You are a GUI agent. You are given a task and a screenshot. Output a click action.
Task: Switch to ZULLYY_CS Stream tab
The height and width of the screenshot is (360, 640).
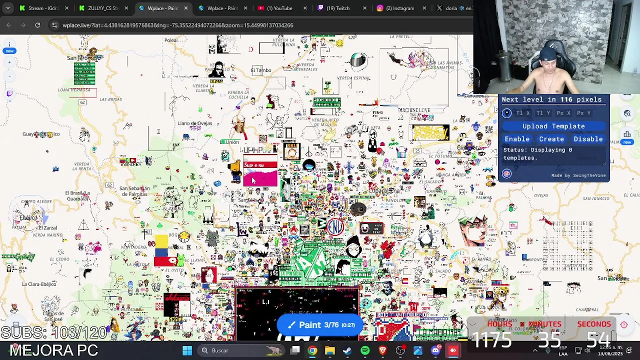tap(103, 8)
